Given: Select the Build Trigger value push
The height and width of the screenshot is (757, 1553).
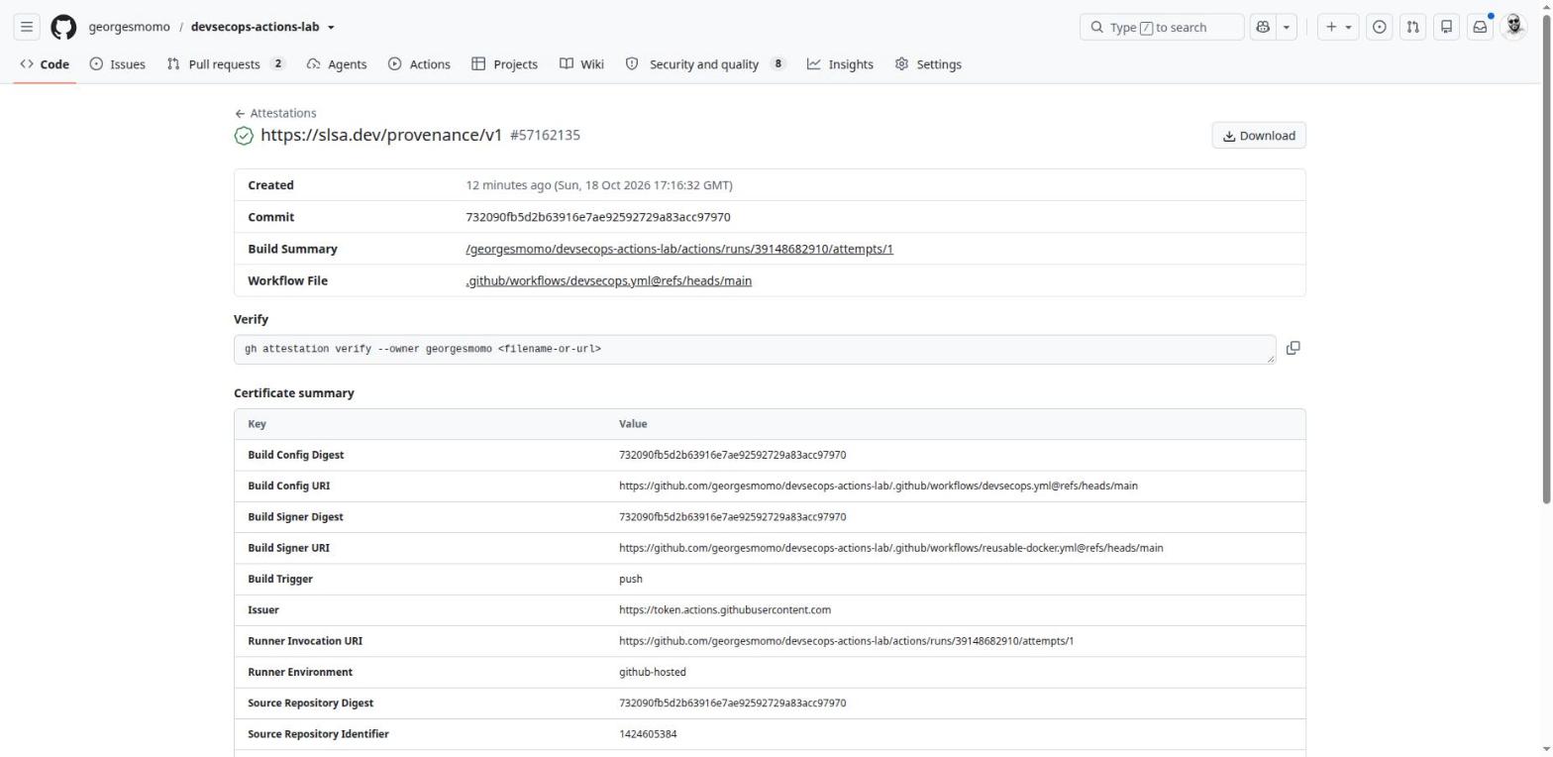Looking at the screenshot, I should click(631, 579).
